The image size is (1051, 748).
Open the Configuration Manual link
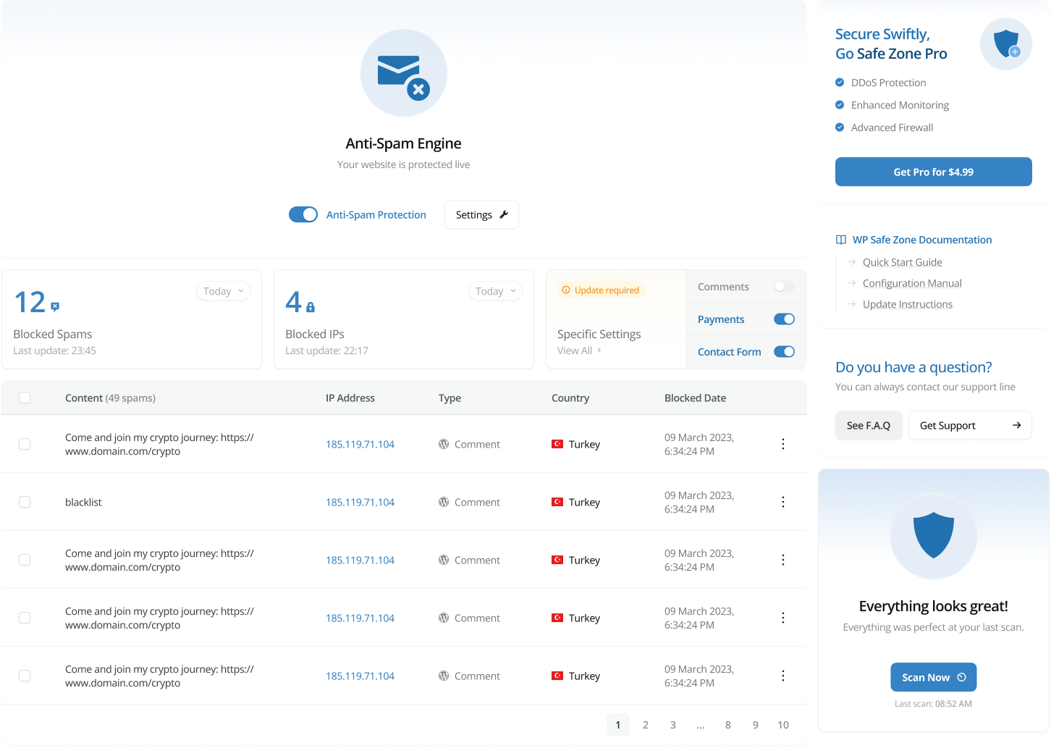click(912, 283)
